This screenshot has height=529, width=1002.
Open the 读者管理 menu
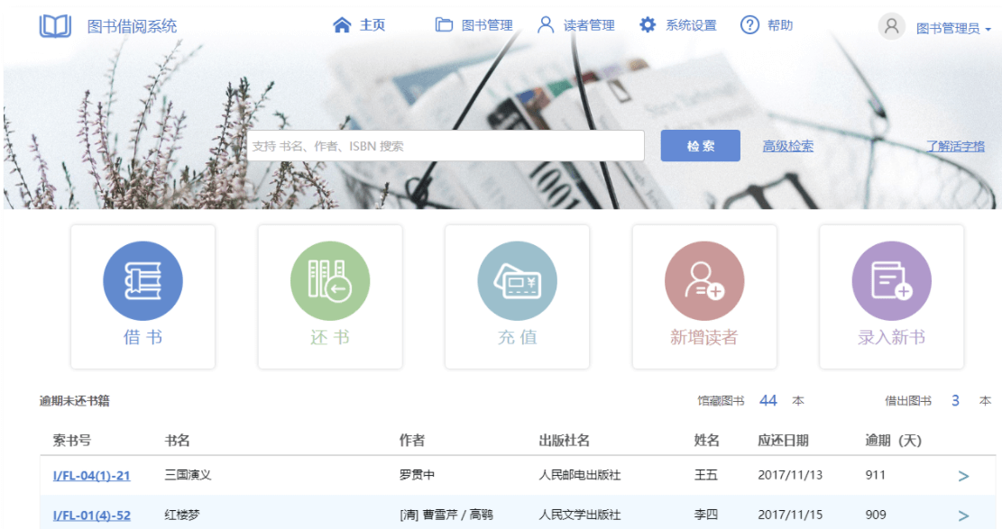[576, 25]
